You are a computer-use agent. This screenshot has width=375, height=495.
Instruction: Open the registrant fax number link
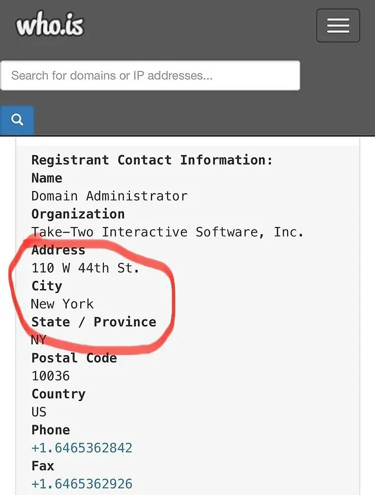(82, 484)
